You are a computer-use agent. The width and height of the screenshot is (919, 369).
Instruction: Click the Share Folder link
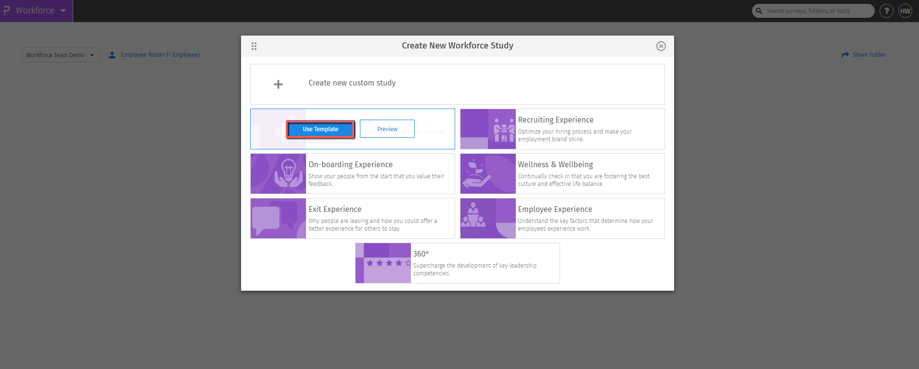[869, 55]
